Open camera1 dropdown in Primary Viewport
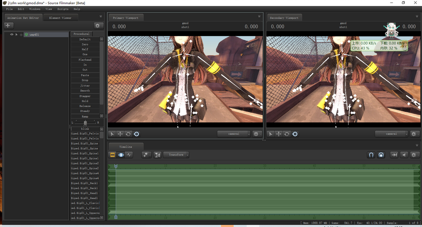Image resolution: width=422 pixels, height=227 pixels. [x=234, y=134]
